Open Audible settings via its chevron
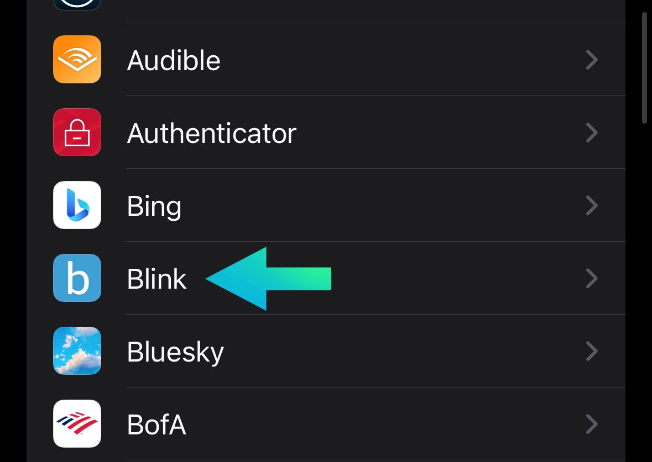The image size is (652, 462). point(592,60)
